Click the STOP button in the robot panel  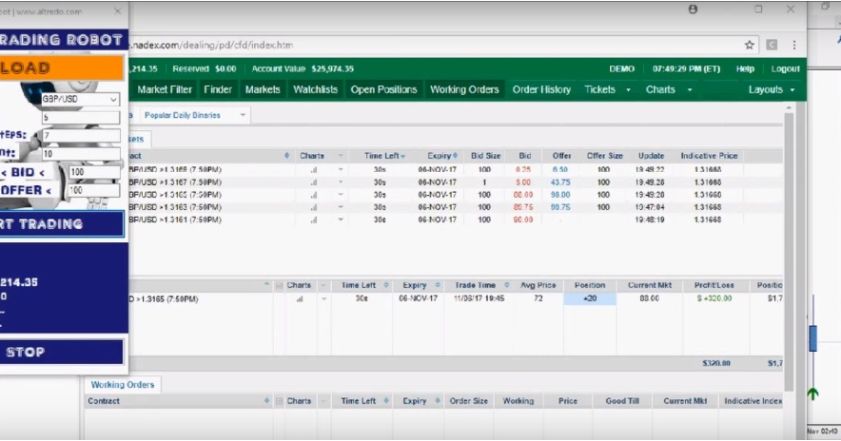tap(61, 352)
